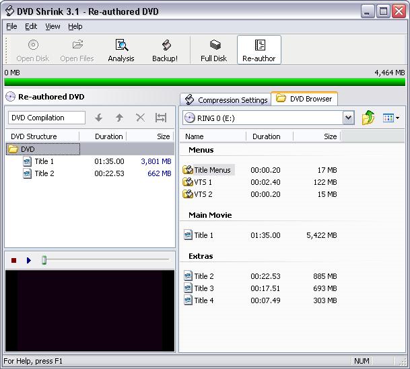Move selected title down with arrow icon
The image size is (410, 369).
point(98,118)
